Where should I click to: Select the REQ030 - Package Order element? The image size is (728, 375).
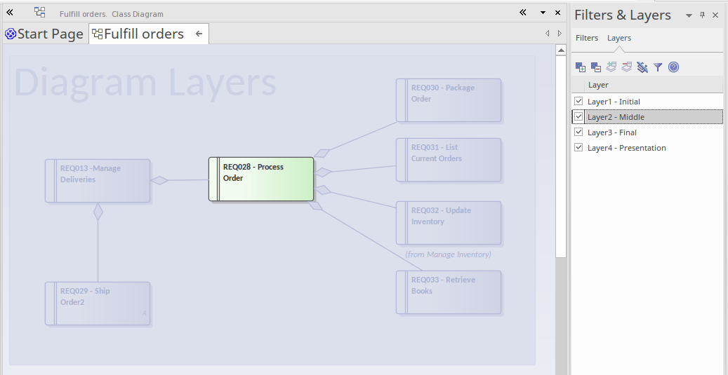(x=449, y=100)
